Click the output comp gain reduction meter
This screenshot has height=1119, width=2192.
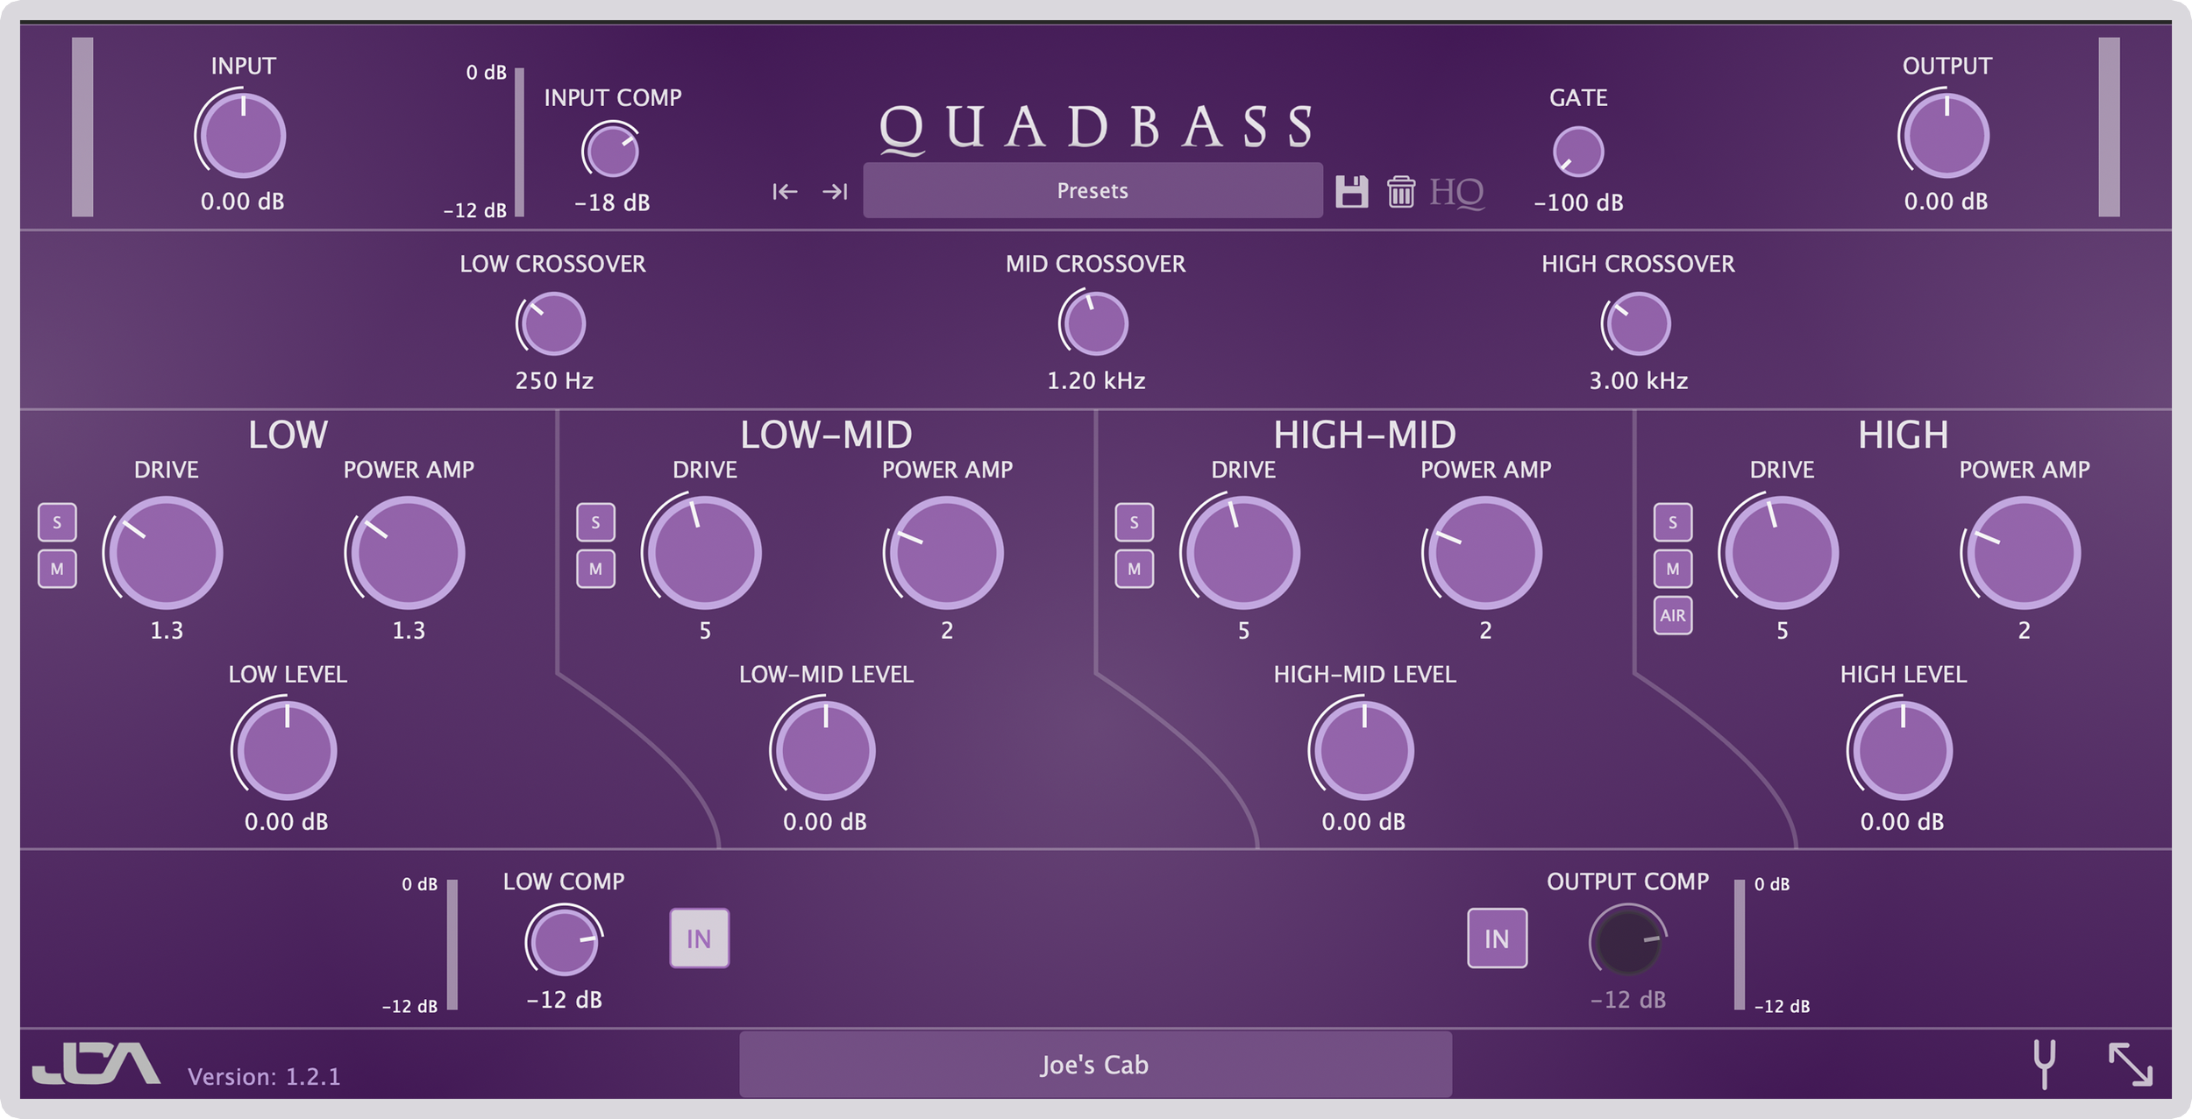(x=1739, y=945)
